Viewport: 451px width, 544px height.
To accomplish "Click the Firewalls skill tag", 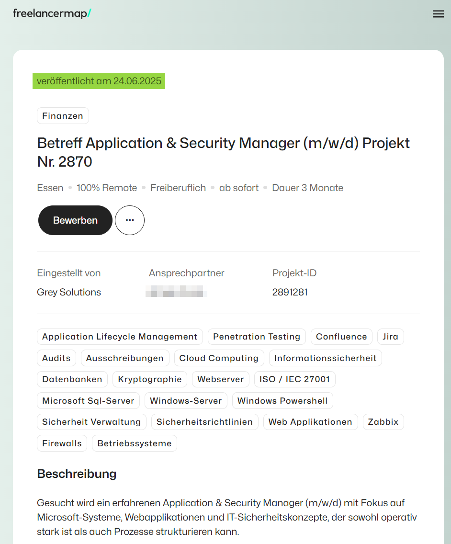I will coord(62,443).
